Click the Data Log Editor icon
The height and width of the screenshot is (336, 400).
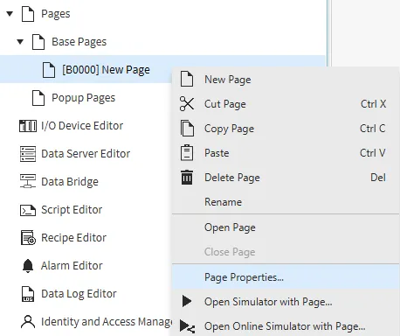click(x=28, y=294)
